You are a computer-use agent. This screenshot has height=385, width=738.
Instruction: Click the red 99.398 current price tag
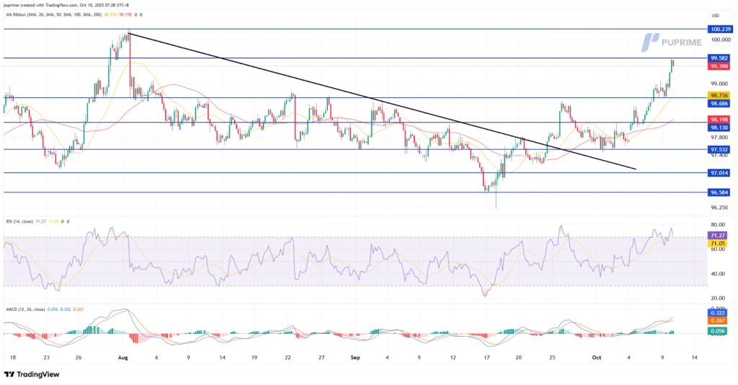(720, 66)
